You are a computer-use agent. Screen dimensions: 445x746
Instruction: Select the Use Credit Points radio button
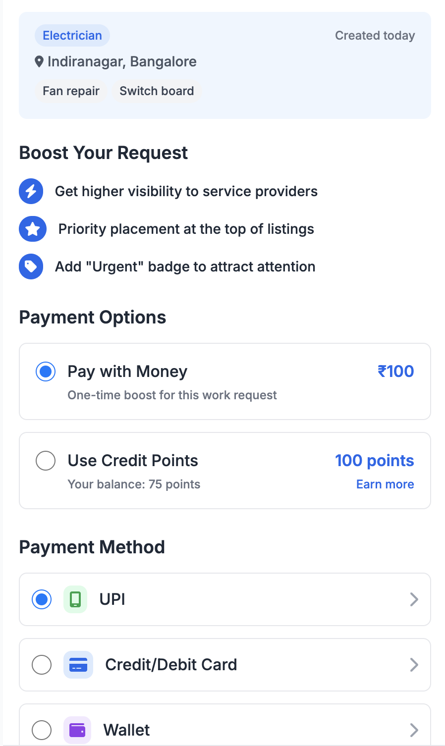click(46, 461)
